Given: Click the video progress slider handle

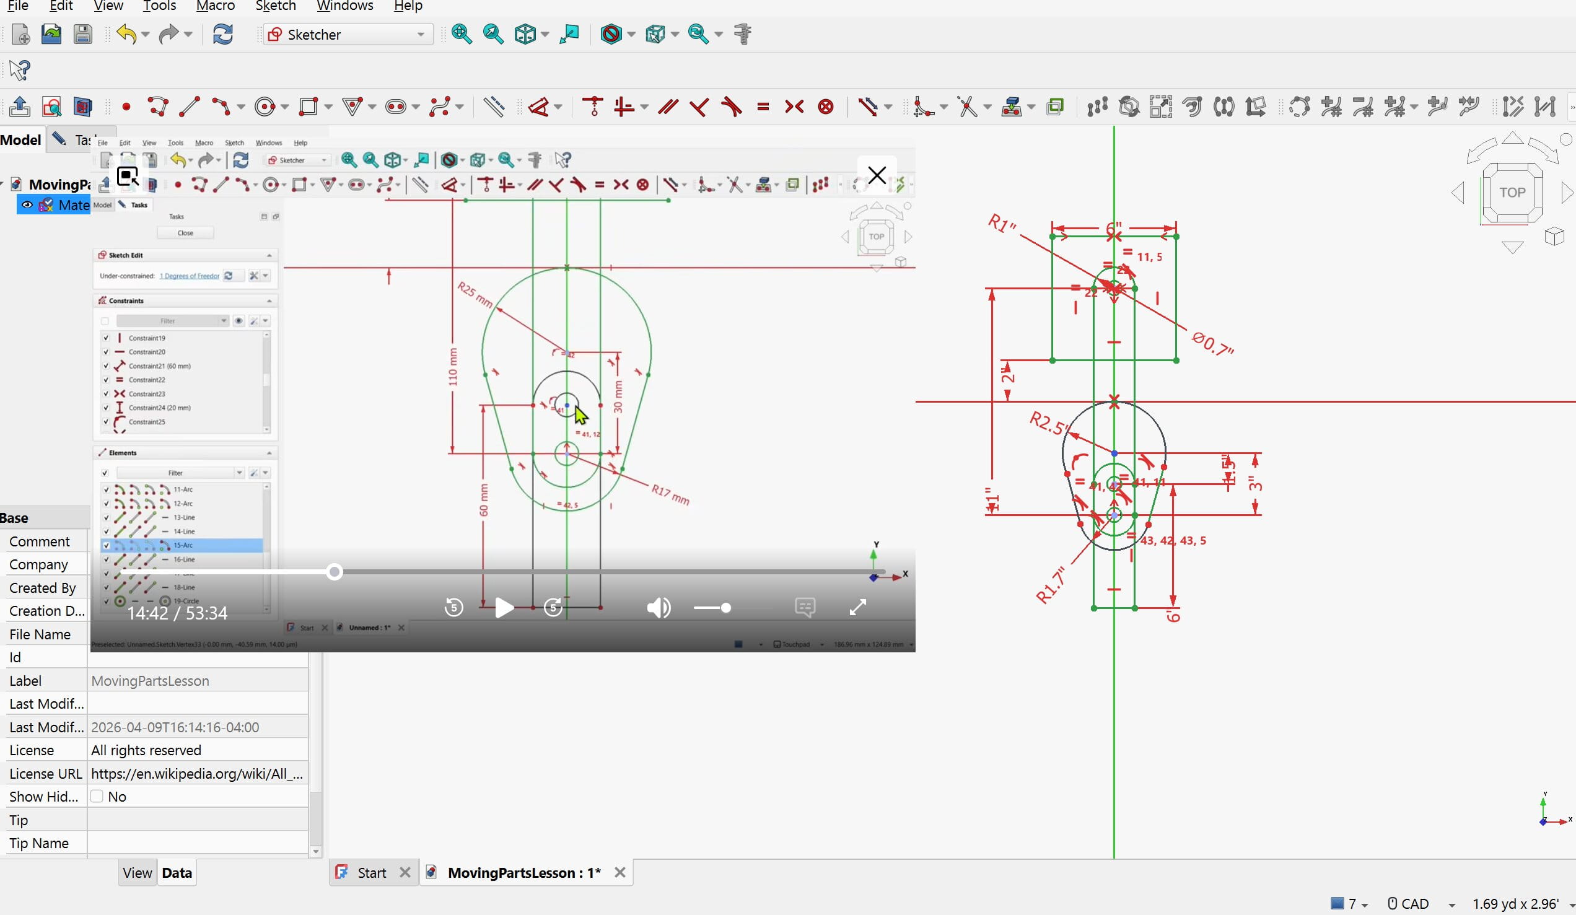Looking at the screenshot, I should [335, 572].
